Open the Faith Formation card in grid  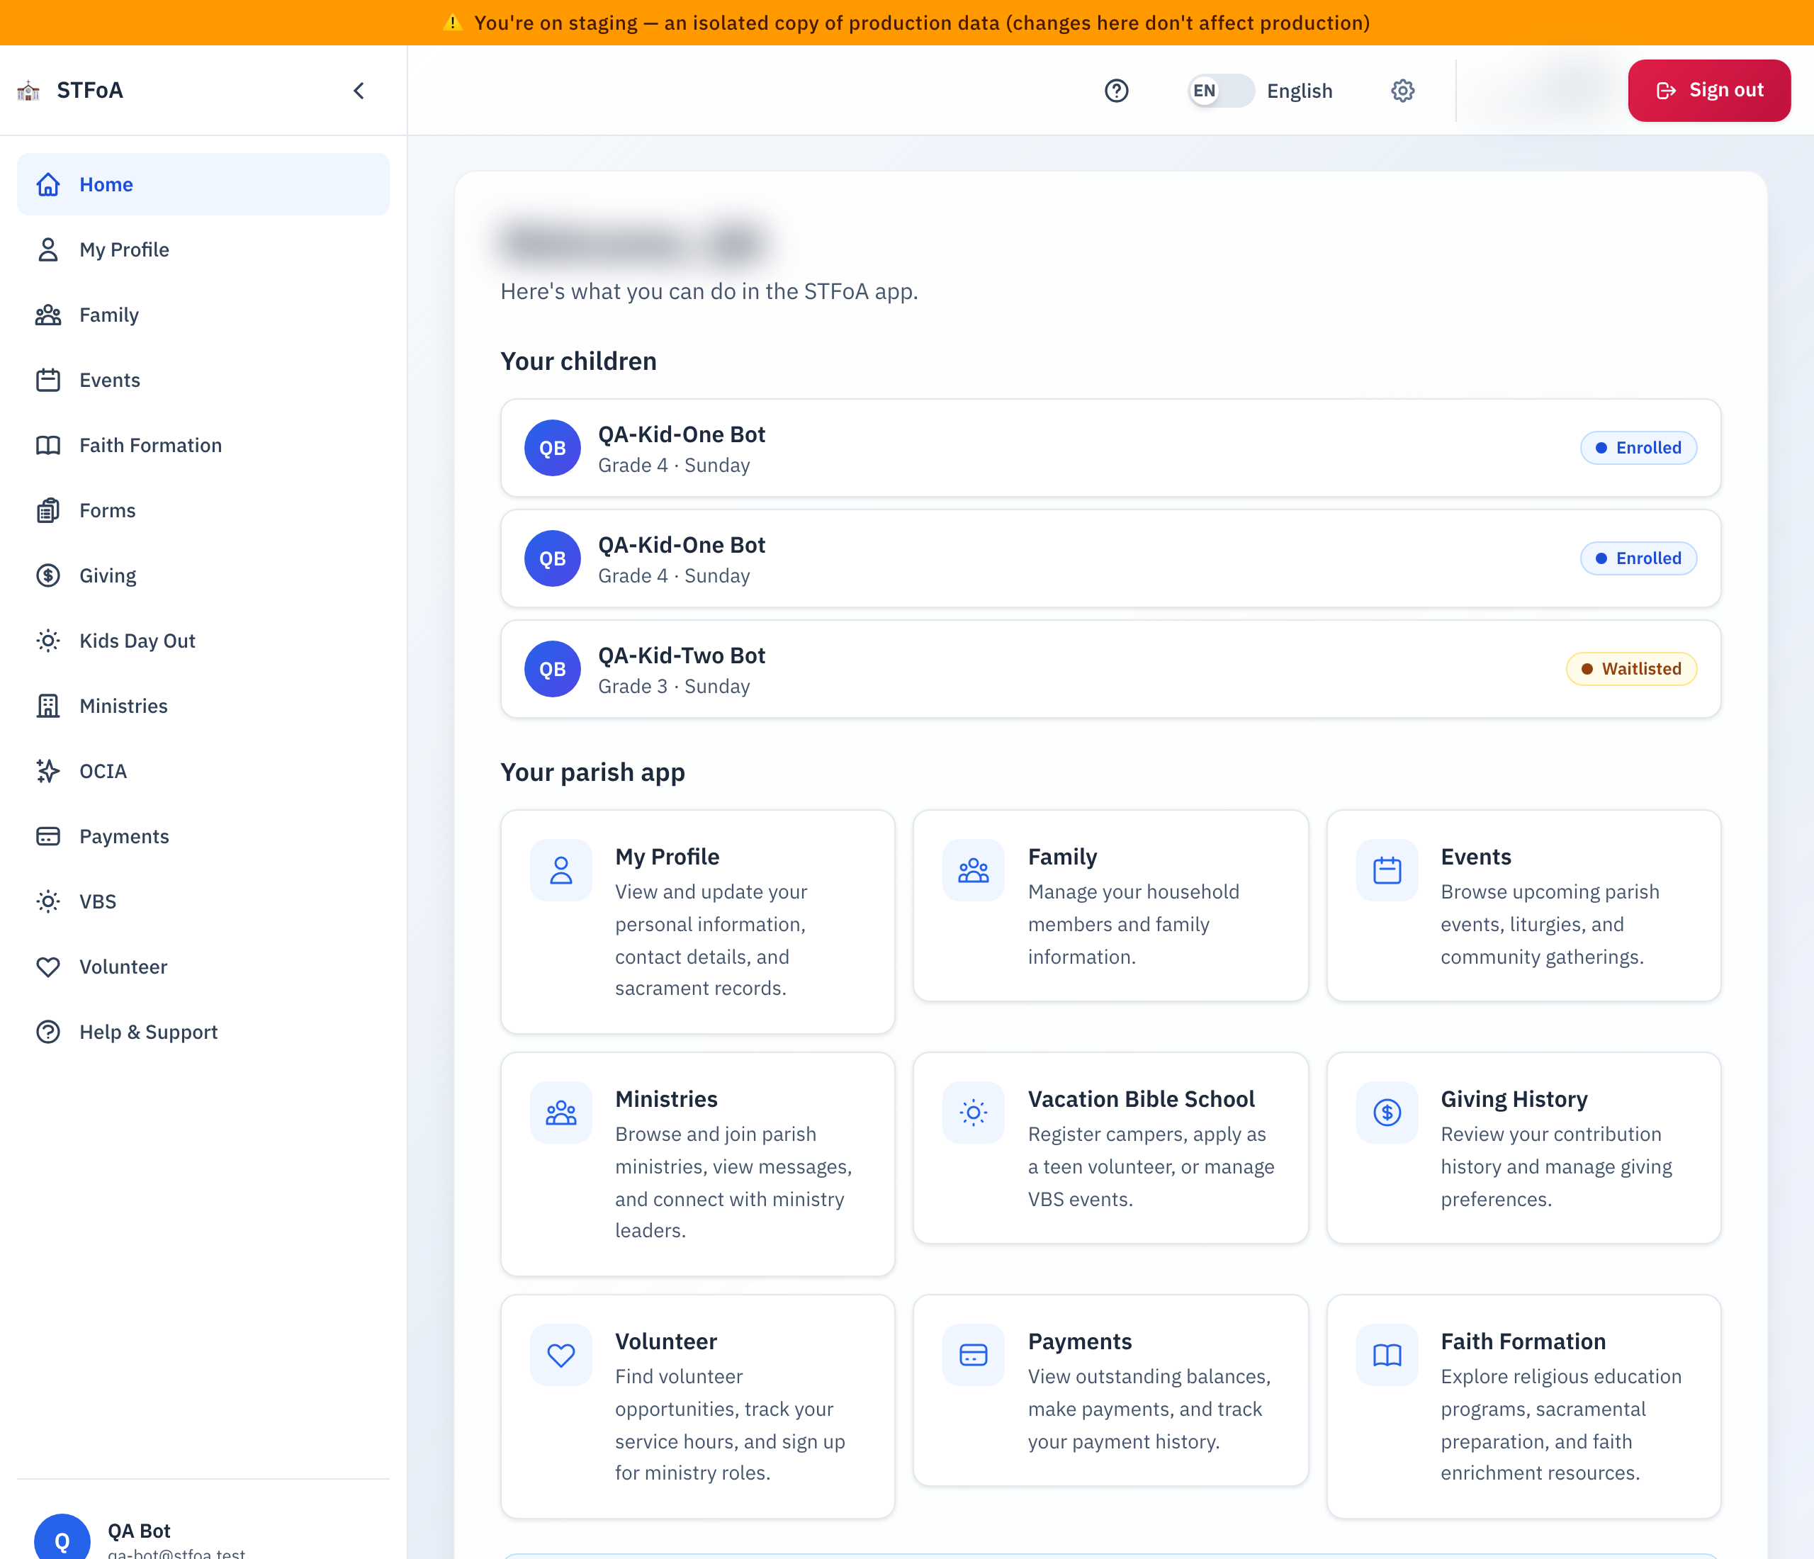pos(1523,1407)
